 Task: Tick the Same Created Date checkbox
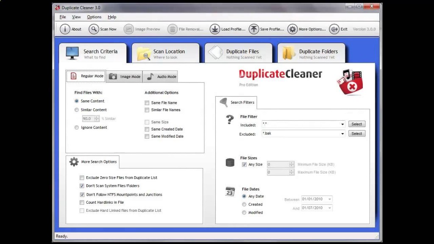click(x=147, y=129)
